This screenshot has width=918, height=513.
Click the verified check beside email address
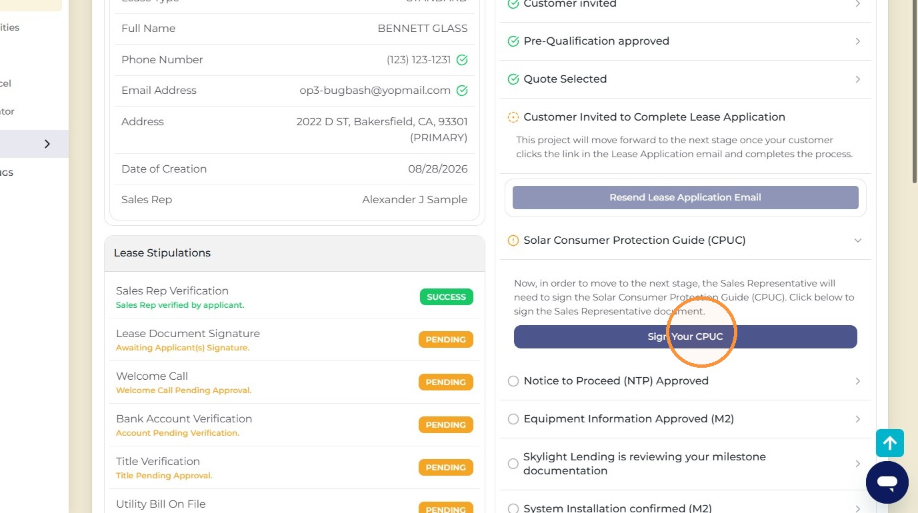click(462, 91)
